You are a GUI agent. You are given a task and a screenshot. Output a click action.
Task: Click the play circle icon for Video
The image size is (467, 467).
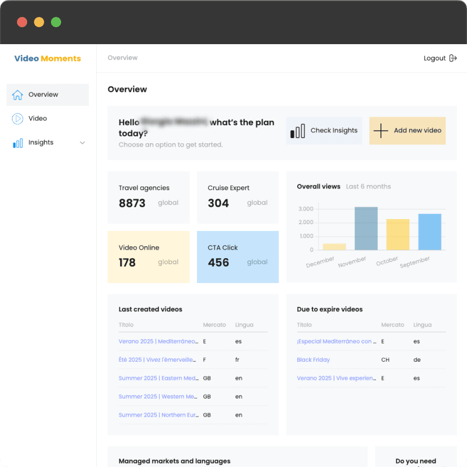tap(18, 118)
